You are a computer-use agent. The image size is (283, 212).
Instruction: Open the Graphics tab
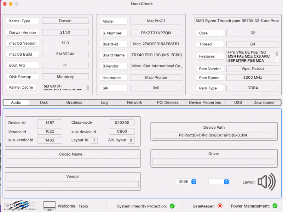point(74,102)
